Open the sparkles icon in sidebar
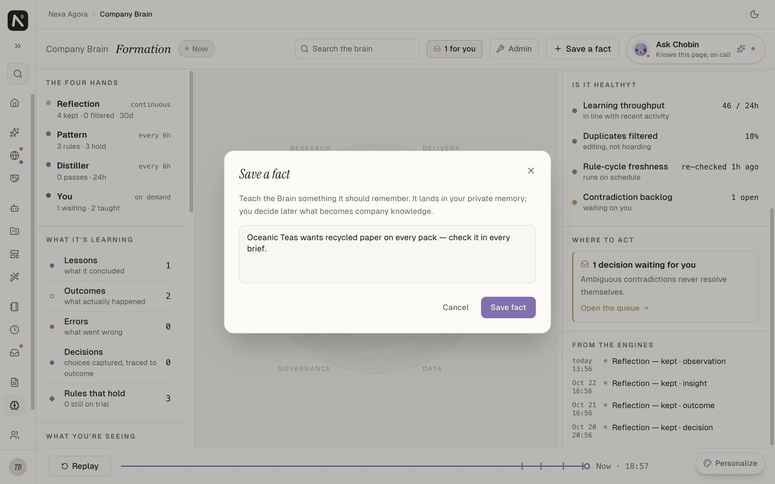This screenshot has height=484, width=775. (x=15, y=132)
